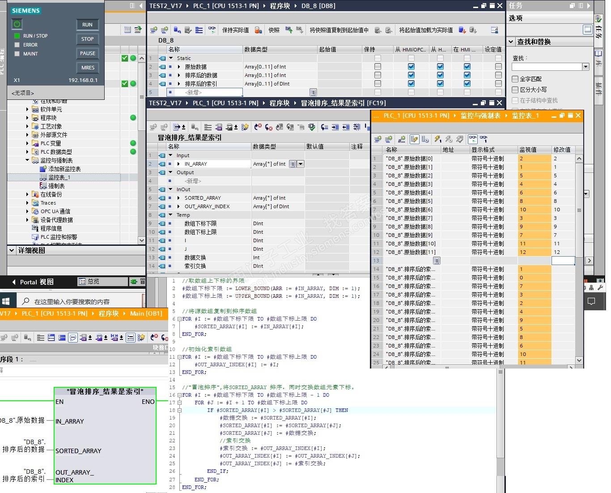Expand the 程序块 folder in the project tree

(x=27, y=118)
